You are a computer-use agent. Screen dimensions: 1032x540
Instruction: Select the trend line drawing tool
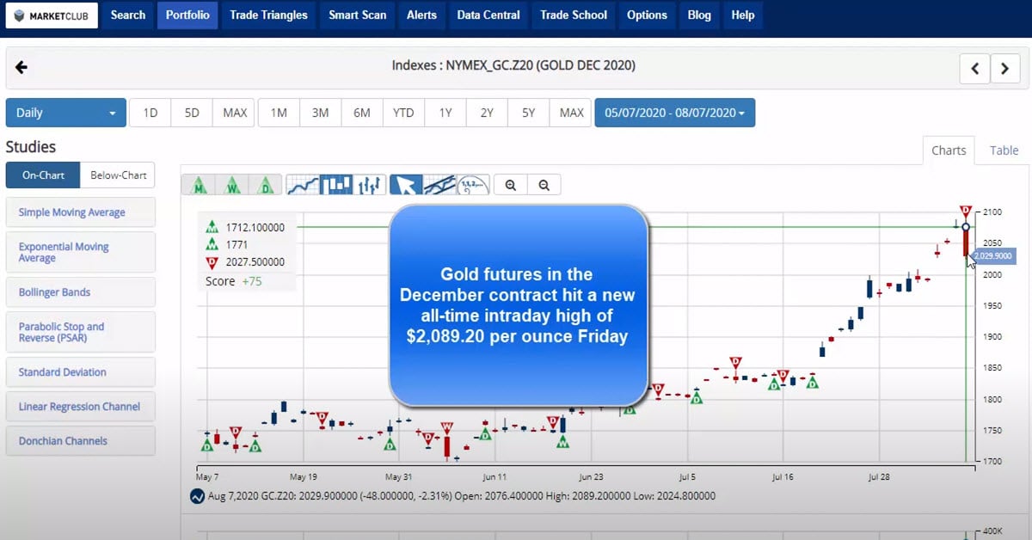(x=439, y=185)
